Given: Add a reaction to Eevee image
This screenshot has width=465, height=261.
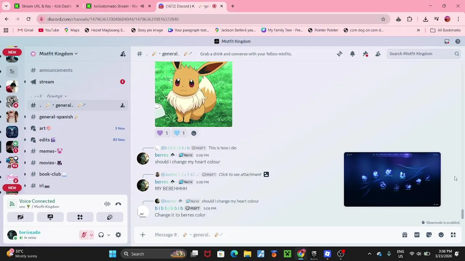Looking at the screenshot, I should tap(194, 133).
